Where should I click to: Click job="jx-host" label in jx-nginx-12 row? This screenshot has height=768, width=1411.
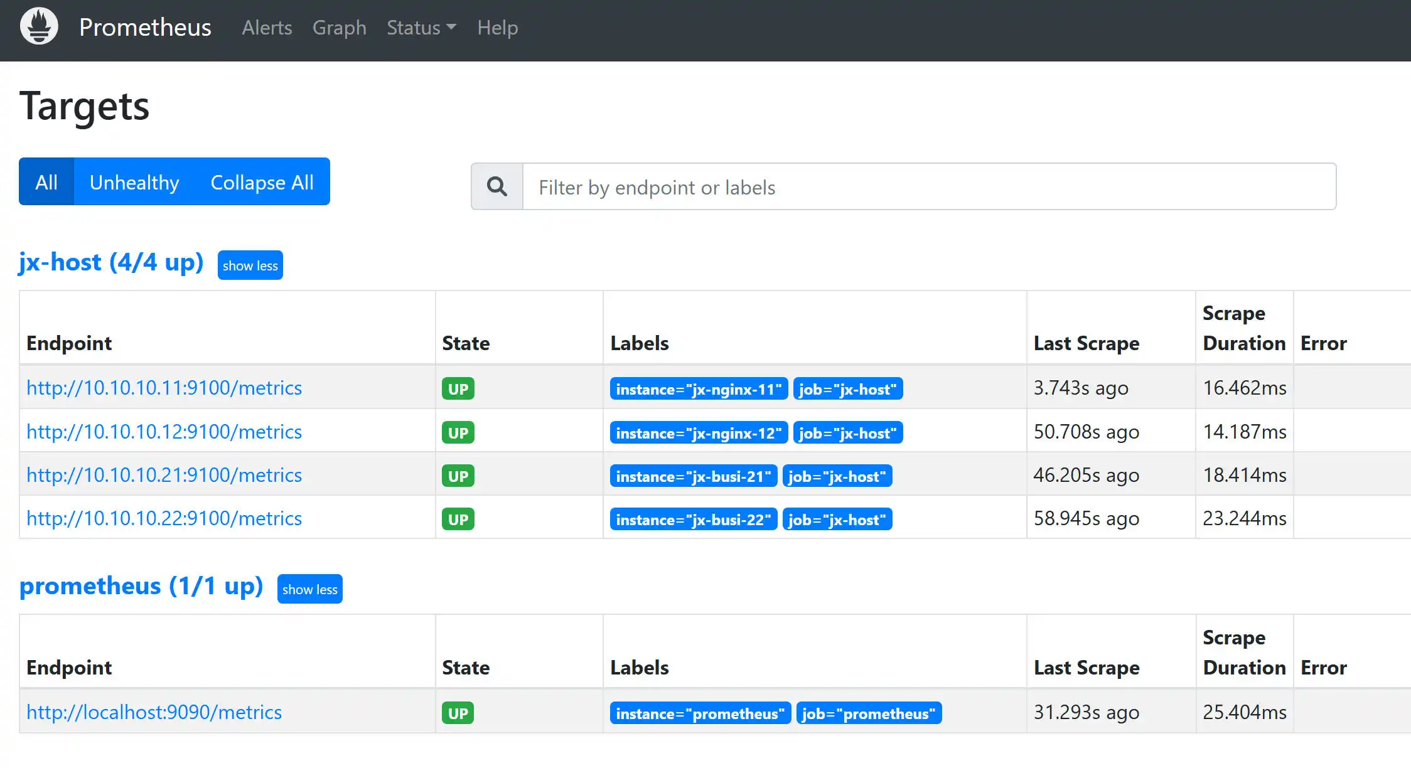(848, 433)
